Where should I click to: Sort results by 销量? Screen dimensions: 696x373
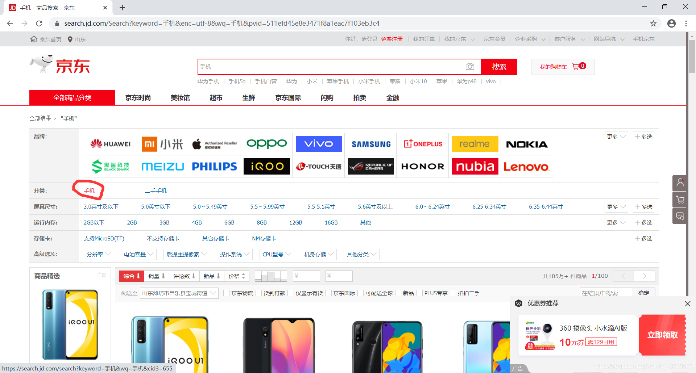click(x=157, y=276)
